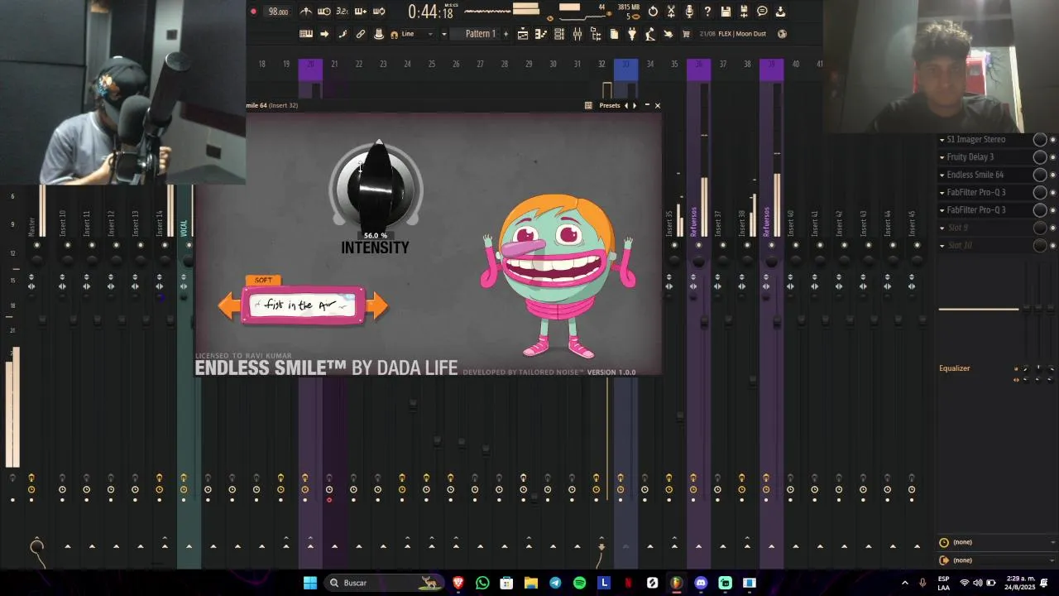Viewport: 1059px width, 596px height.
Task: Open Discord from taskbar
Action: coord(701,583)
